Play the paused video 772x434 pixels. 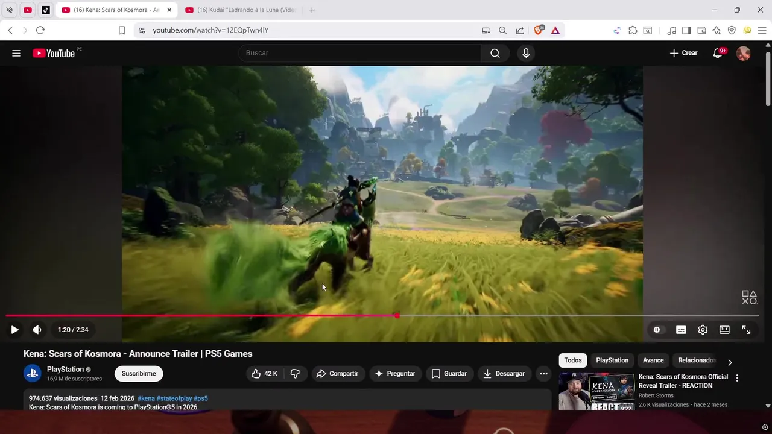click(x=15, y=330)
